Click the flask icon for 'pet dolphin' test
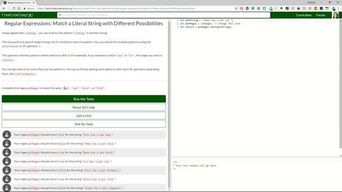Viewport: 342px width, 192px height. point(7,170)
